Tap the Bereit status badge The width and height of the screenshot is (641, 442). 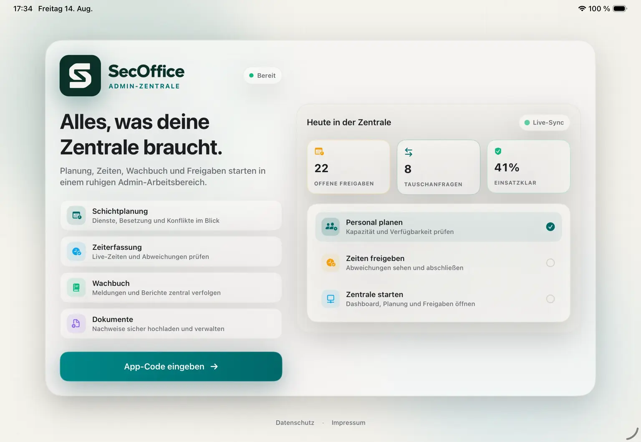[262, 76]
